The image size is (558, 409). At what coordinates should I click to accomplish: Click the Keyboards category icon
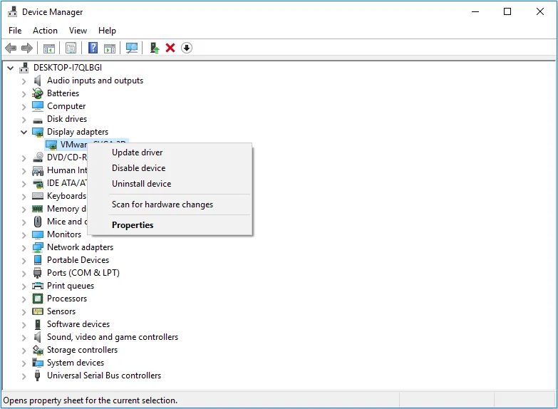click(x=37, y=196)
